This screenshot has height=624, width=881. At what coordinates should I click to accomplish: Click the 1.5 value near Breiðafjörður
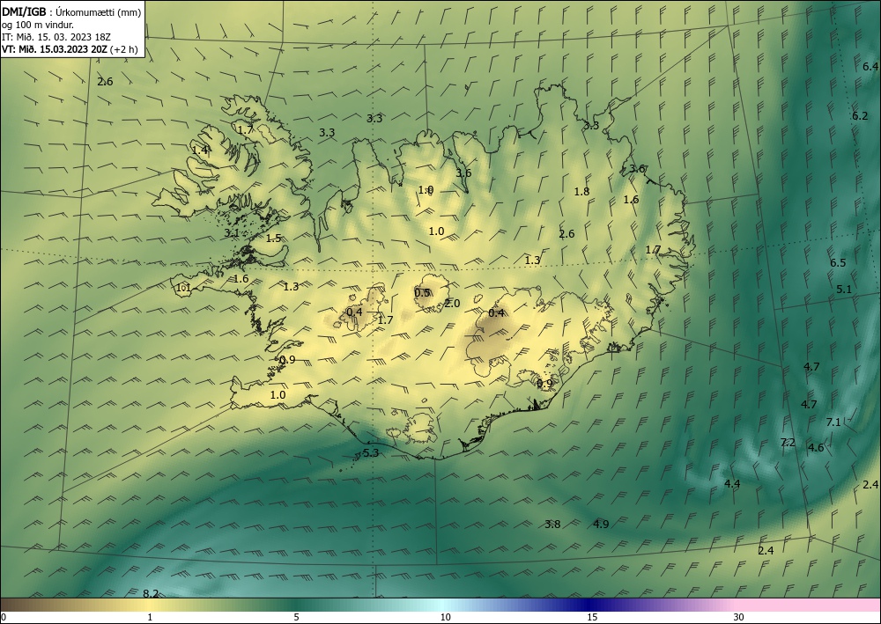(x=273, y=239)
